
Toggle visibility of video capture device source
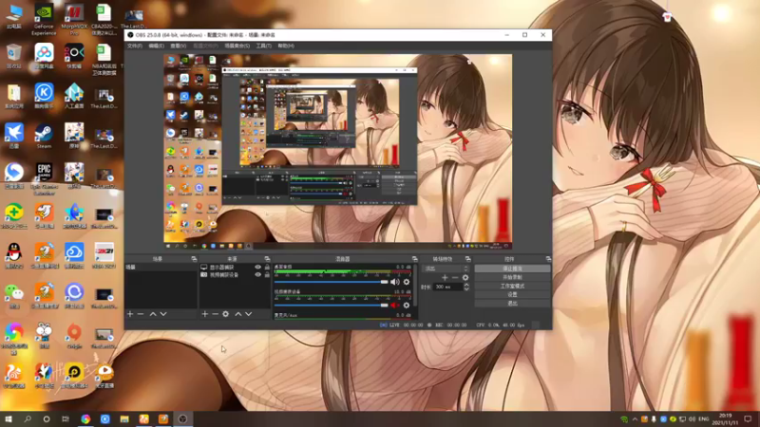[257, 274]
